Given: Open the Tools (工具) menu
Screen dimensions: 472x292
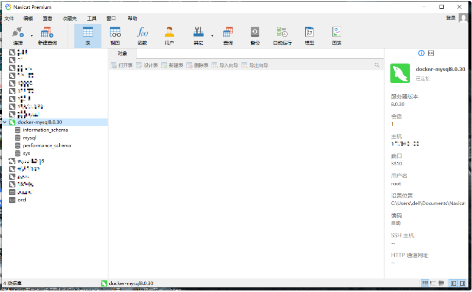Looking at the screenshot, I should coord(92,19).
